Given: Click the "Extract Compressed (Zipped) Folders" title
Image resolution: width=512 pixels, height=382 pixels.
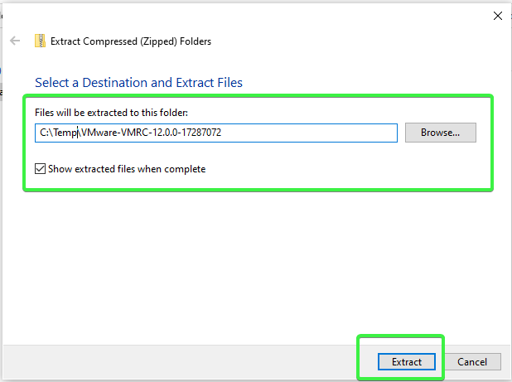Looking at the screenshot, I should (131, 41).
